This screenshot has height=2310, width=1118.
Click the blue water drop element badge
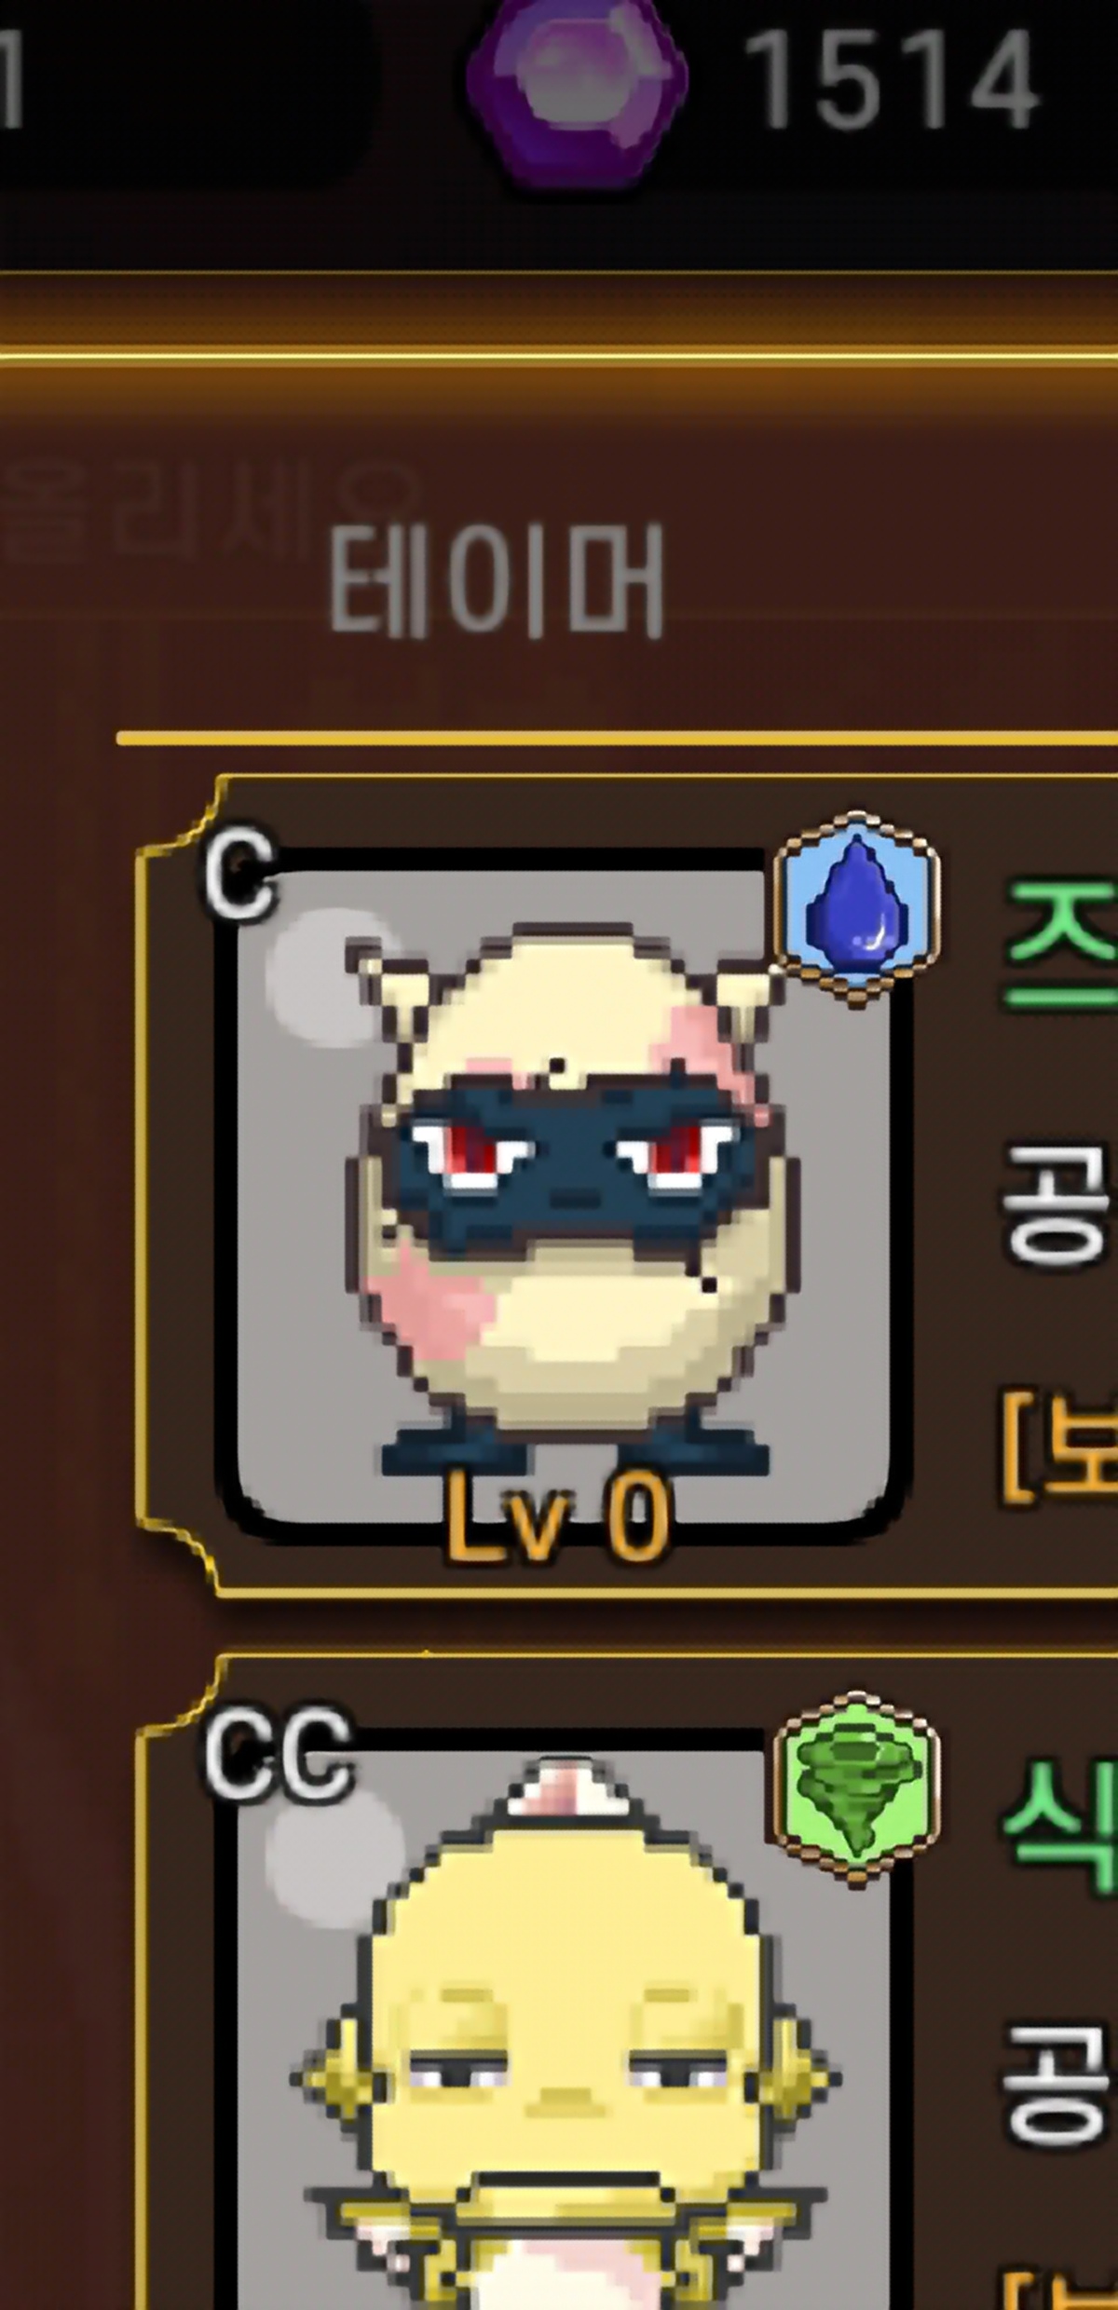(856, 908)
